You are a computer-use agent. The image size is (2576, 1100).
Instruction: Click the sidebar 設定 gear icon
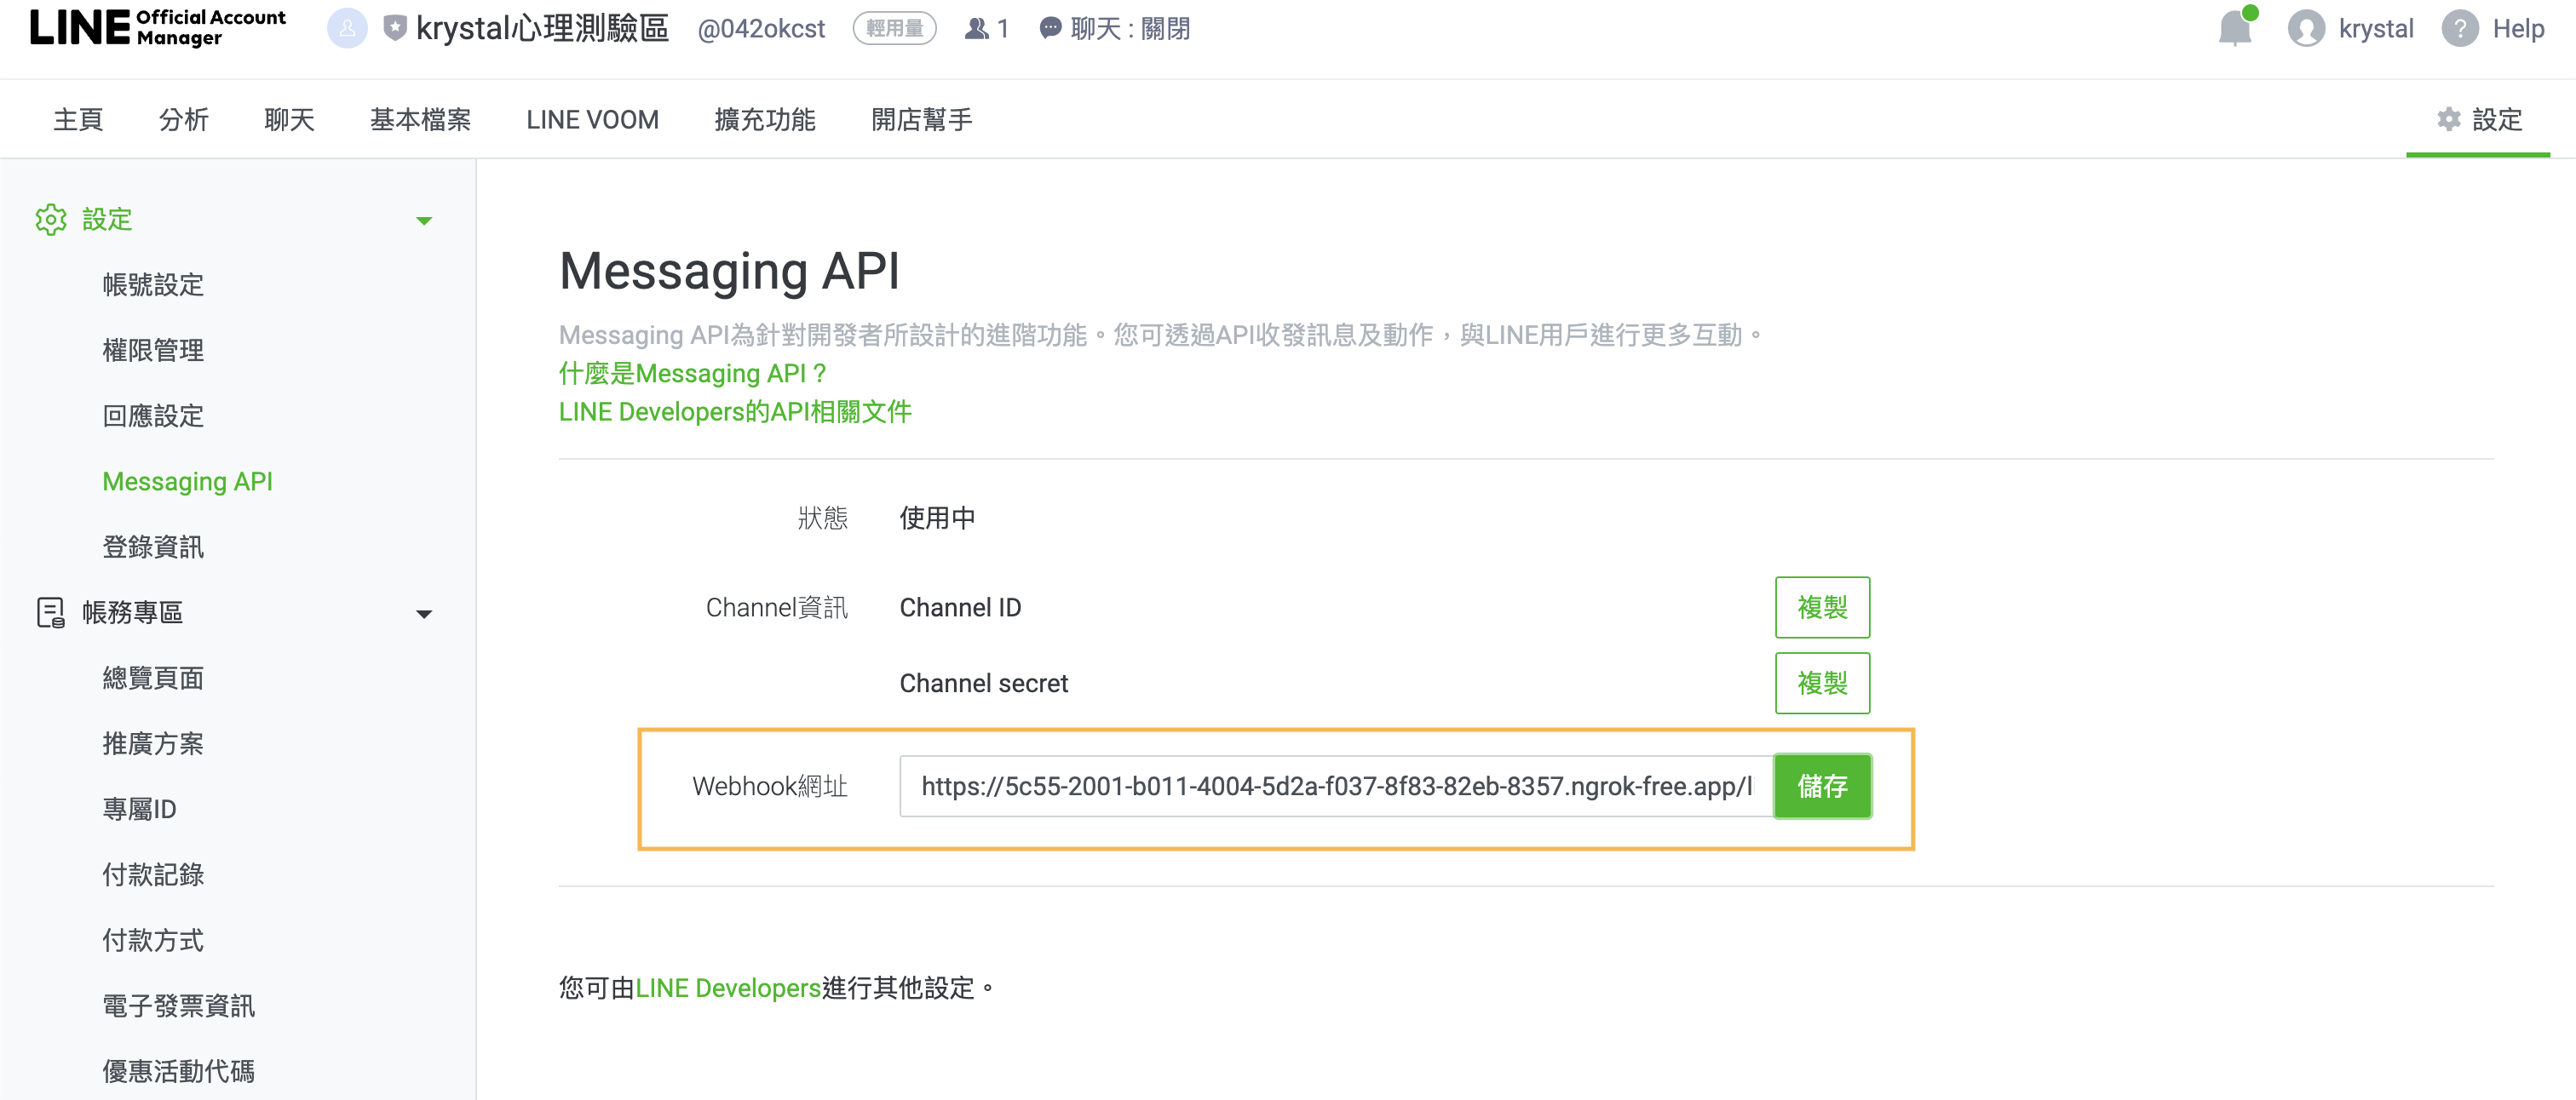pos(50,219)
